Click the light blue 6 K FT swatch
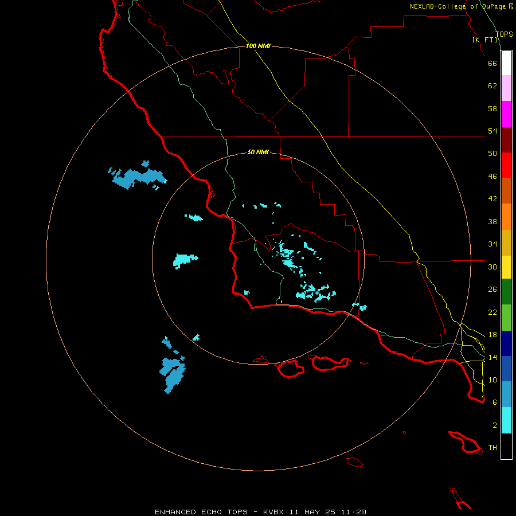The image size is (516, 516). coord(506,394)
